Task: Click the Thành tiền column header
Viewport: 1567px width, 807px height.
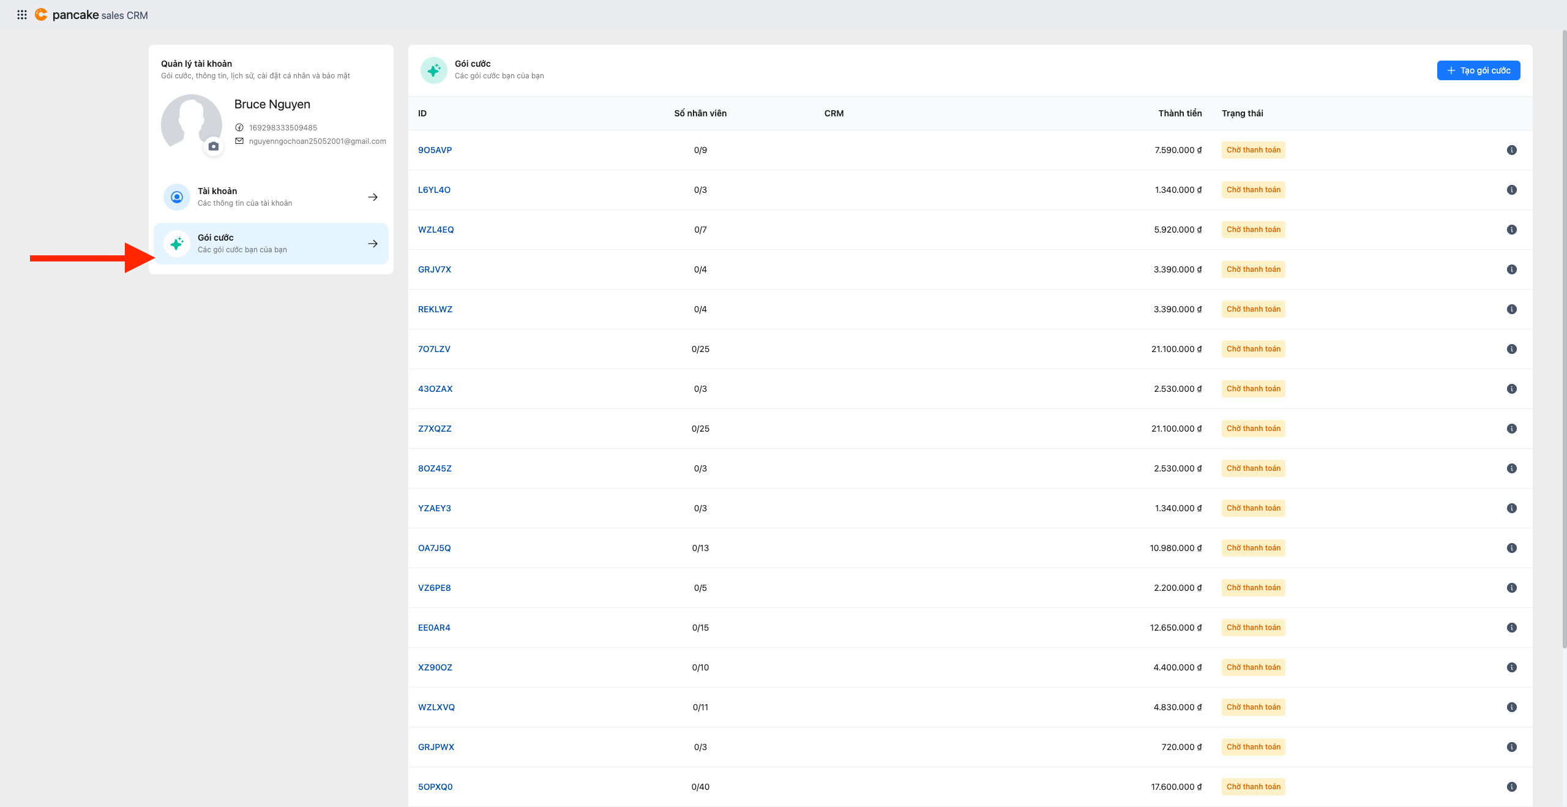Action: (x=1180, y=113)
